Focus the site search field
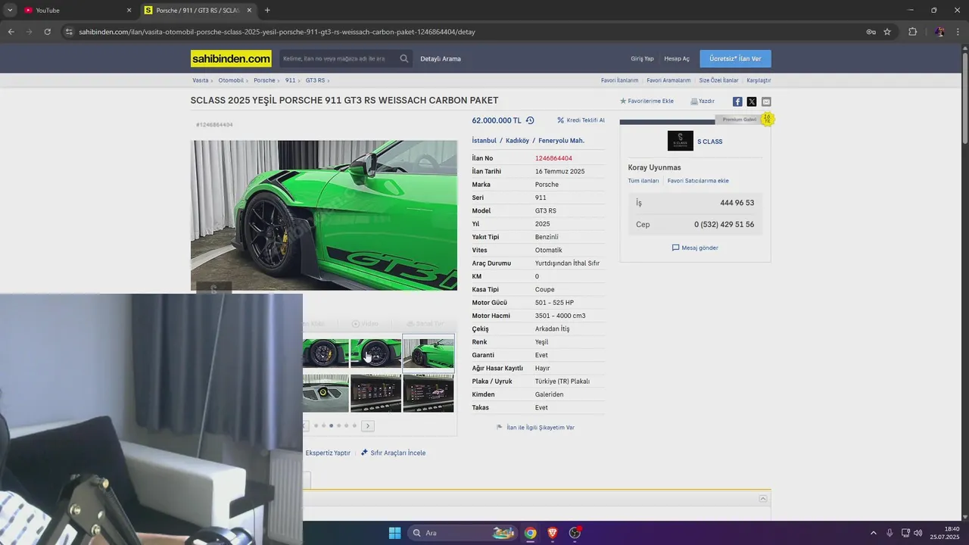The width and height of the screenshot is (969, 545). [x=337, y=58]
